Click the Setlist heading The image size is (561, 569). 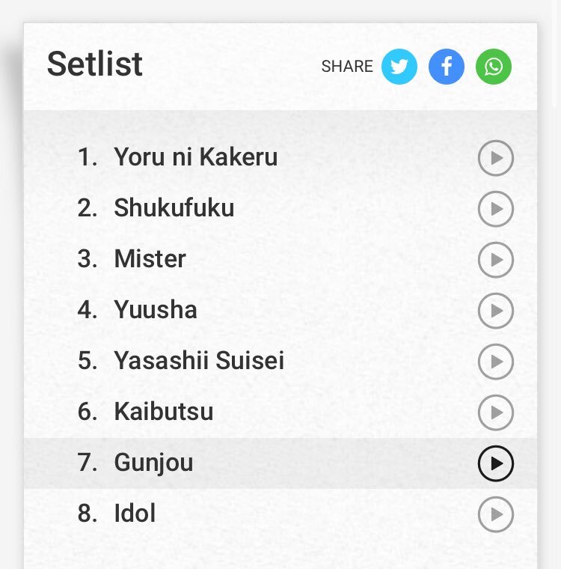click(95, 64)
